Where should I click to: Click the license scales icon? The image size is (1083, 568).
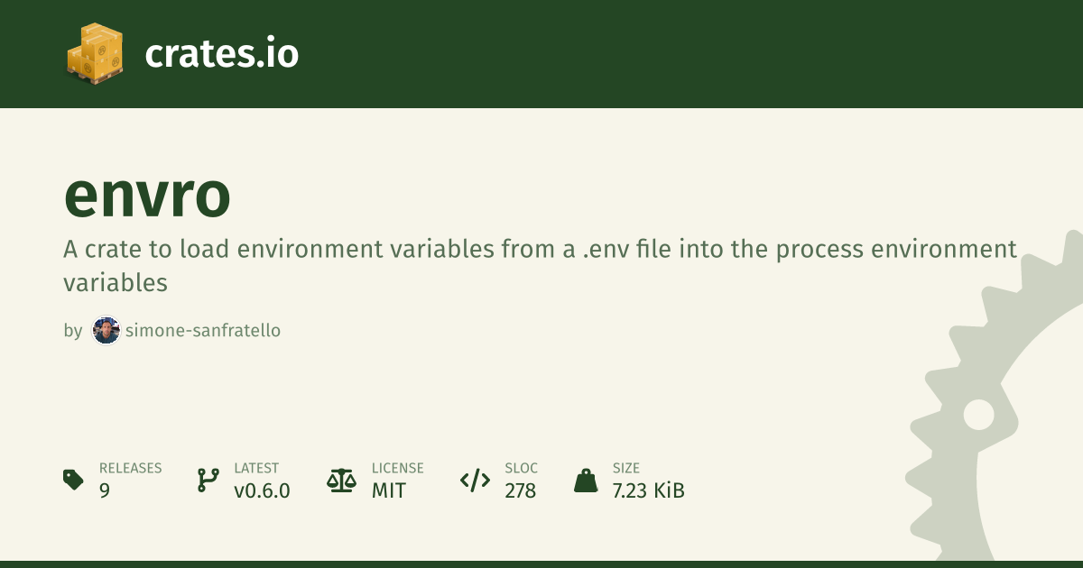[341, 480]
